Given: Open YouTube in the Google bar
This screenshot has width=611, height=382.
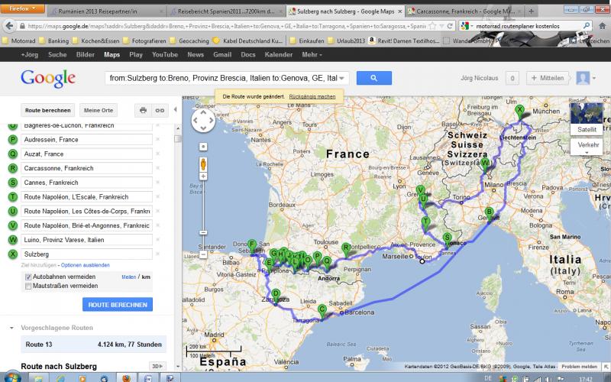Looking at the screenshot, I should pyautogui.click(x=165, y=54).
